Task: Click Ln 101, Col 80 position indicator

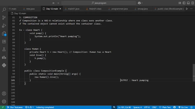Action: point(124,107)
